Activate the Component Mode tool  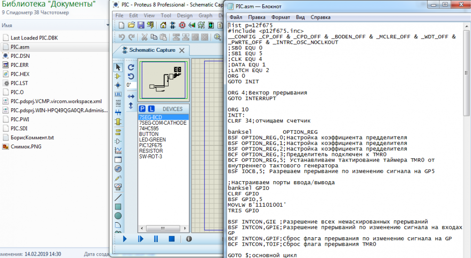click(118, 76)
